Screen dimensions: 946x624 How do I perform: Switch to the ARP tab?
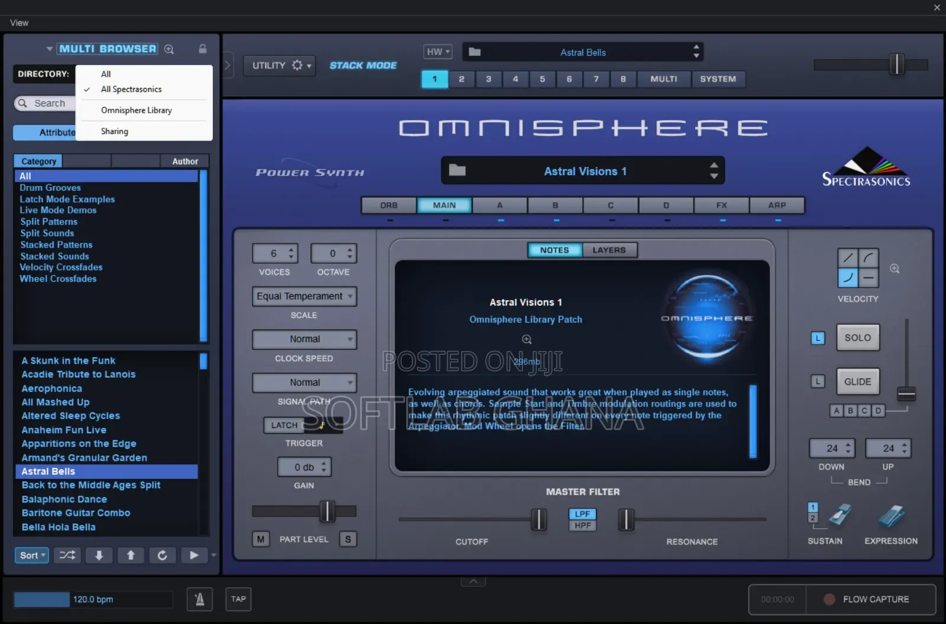pos(777,205)
